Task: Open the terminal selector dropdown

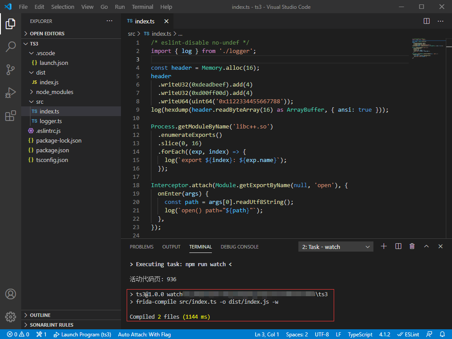Action: [x=336, y=247]
